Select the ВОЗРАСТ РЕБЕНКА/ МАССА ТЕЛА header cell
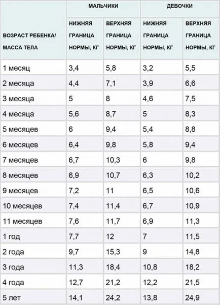 tap(29, 42)
